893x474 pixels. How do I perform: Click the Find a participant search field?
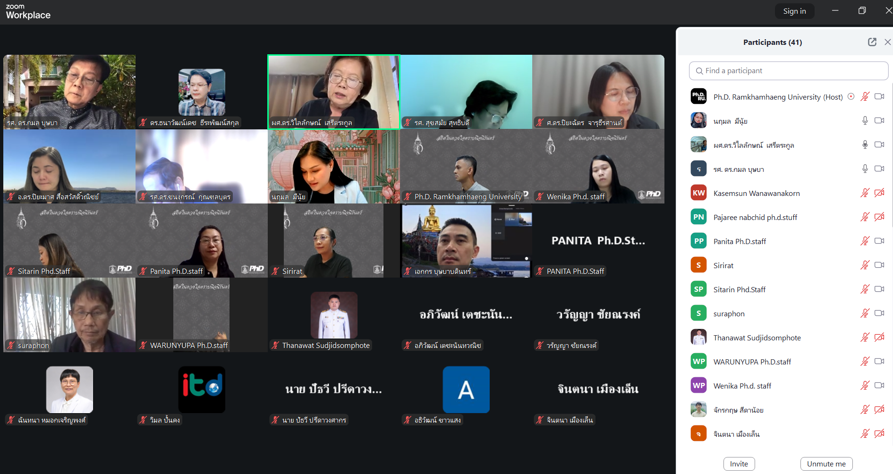[788, 71]
